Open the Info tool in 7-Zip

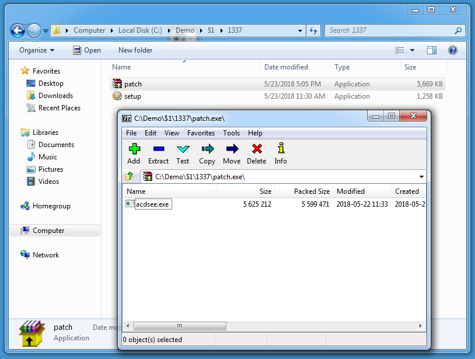(x=281, y=154)
